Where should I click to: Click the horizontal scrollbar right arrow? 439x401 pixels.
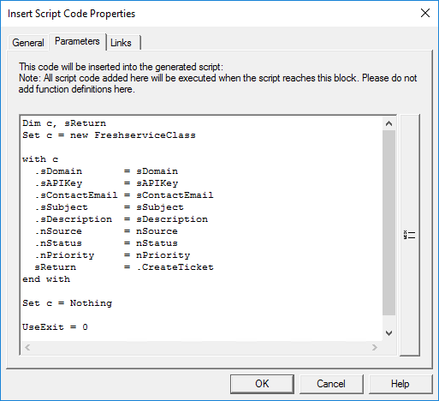click(375, 348)
